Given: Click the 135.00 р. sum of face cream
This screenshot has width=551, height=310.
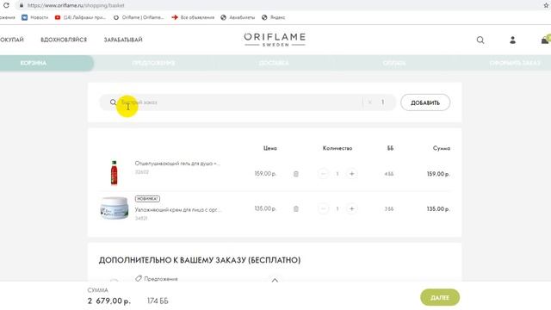Looking at the screenshot, I should click(438, 208).
